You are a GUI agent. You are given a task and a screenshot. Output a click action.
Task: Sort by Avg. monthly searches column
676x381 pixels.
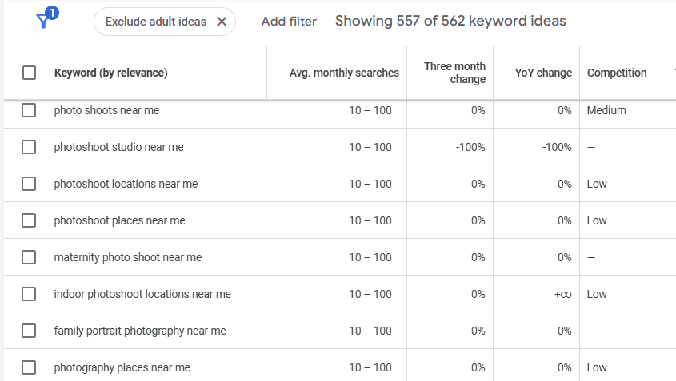coord(344,73)
